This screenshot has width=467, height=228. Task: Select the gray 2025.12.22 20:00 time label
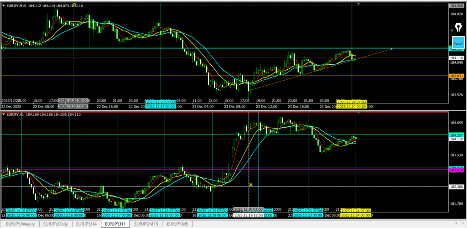(x=73, y=100)
